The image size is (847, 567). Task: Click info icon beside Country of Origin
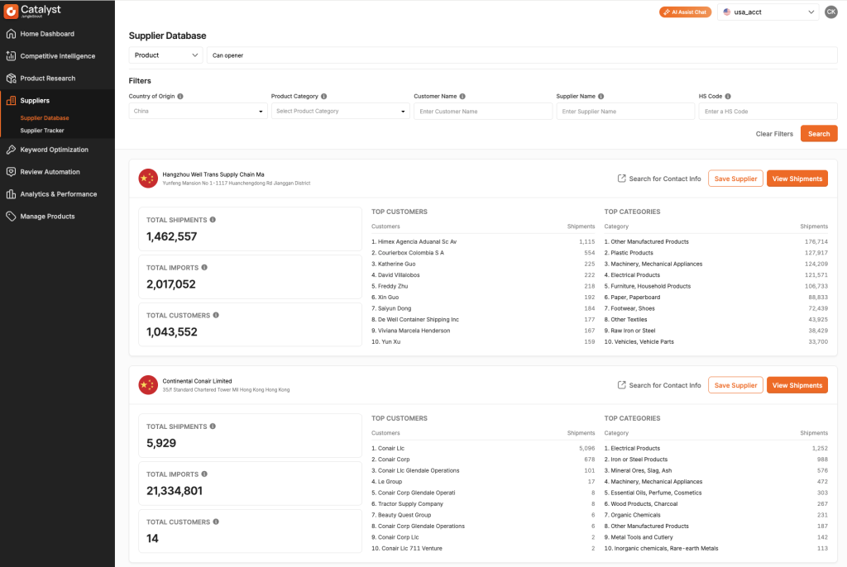click(180, 97)
